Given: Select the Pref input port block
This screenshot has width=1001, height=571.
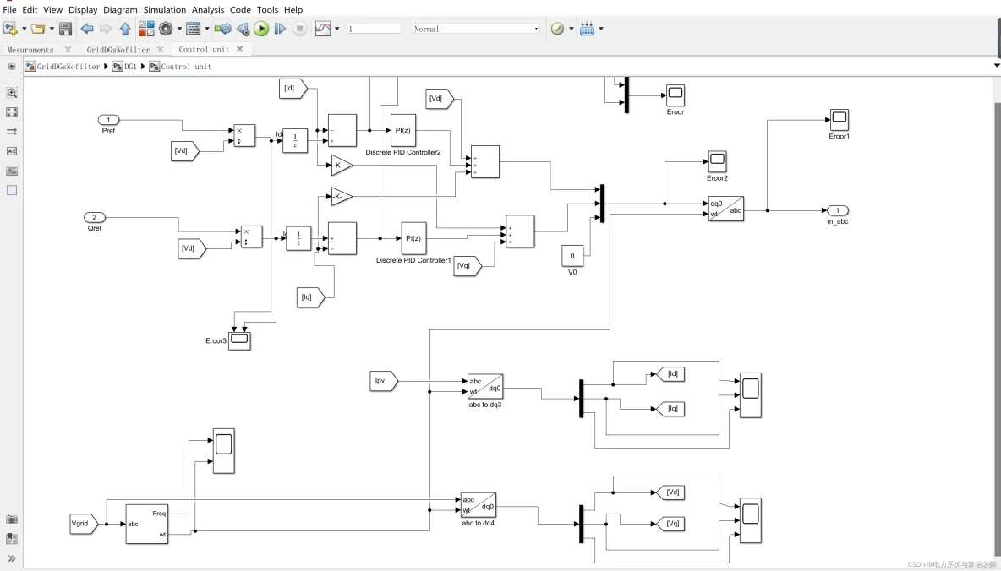Looking at the screenshot, I should (108, 120).
